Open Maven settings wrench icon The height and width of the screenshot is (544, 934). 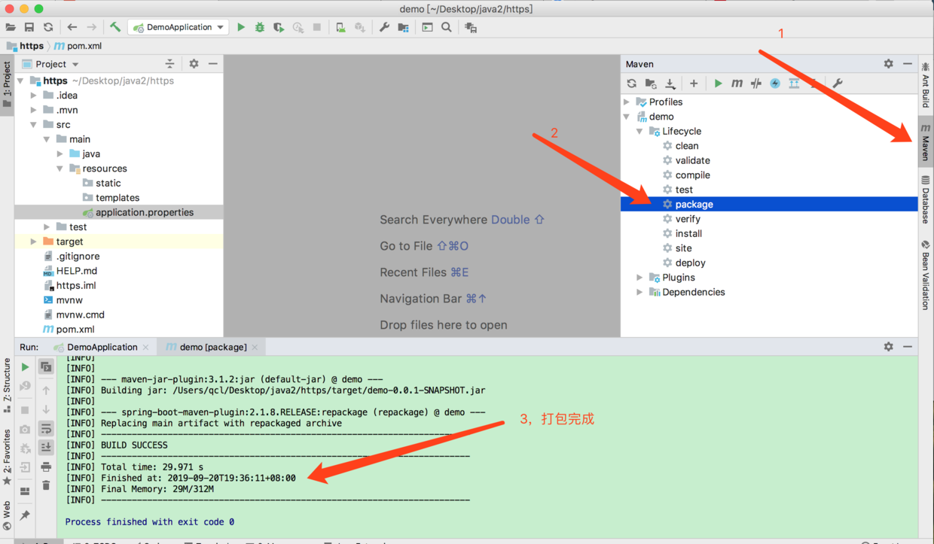(838, 84)
